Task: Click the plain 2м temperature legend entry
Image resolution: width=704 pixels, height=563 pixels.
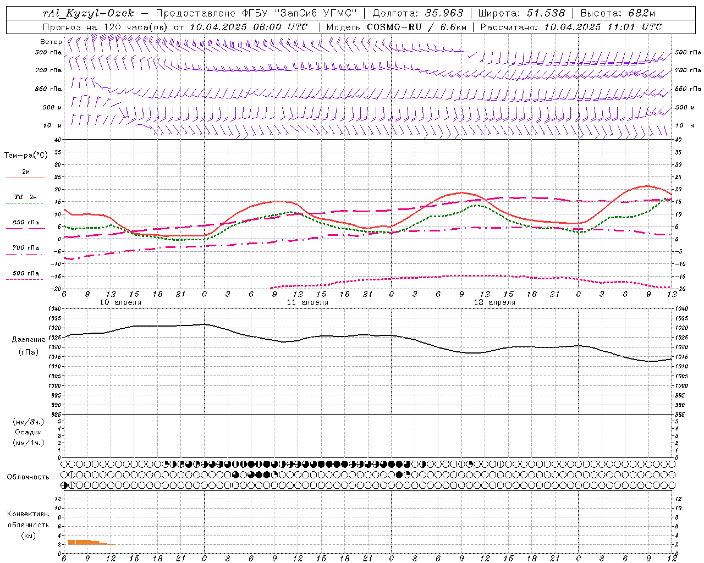Action: [x=25, y=172]
